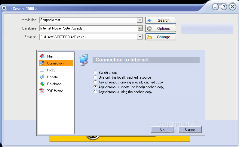Click the gear icon on Options
Screen dimensions: 239x147
click(x=149, y=29)
